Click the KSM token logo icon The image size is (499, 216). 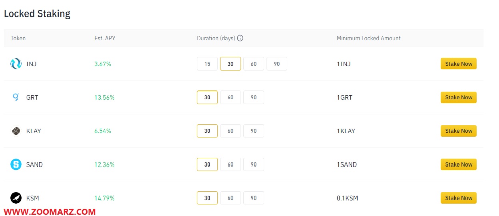click(16, 198)
